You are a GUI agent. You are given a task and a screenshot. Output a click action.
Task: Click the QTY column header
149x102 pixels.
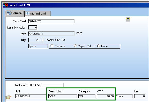click(100, 91)
